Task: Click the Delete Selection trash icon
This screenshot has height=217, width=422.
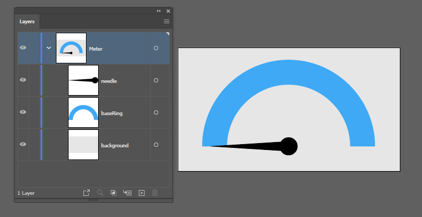Action: [x=155, y=193]
